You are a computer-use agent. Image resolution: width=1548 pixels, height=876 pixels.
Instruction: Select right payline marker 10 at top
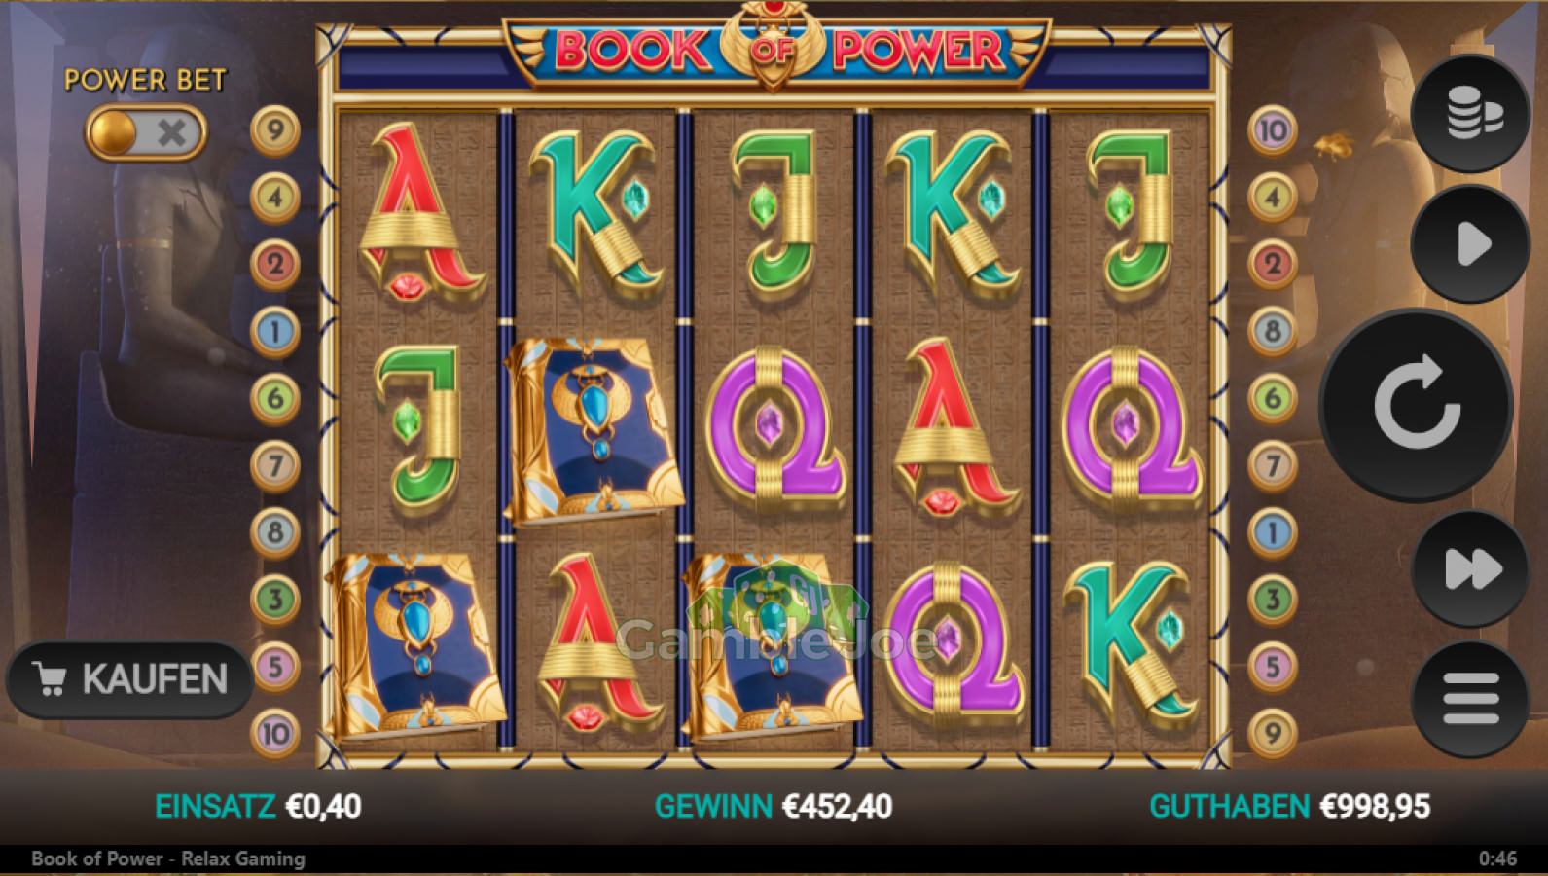coord(1273,129)
